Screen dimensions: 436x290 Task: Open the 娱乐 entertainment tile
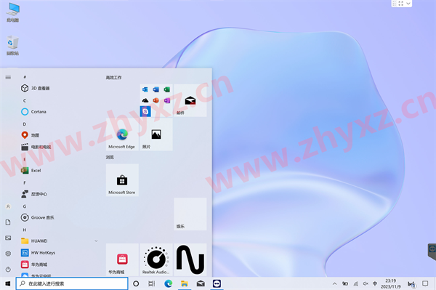coord(190,214)
